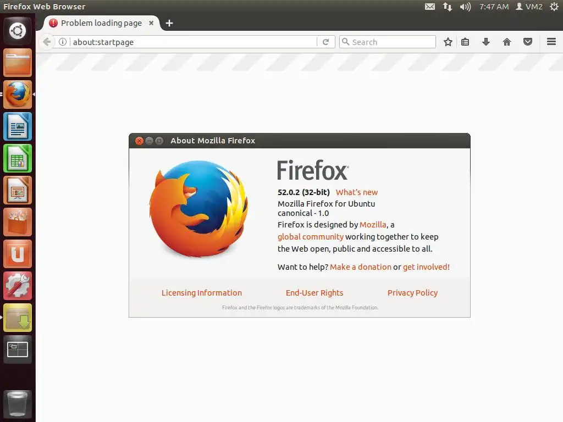Select the Problem loading page tab
Image resolution: width=563 pixels, height=422 pixels.
[101, 23]
